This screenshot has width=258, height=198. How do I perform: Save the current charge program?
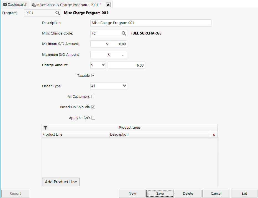click(160, 193)
